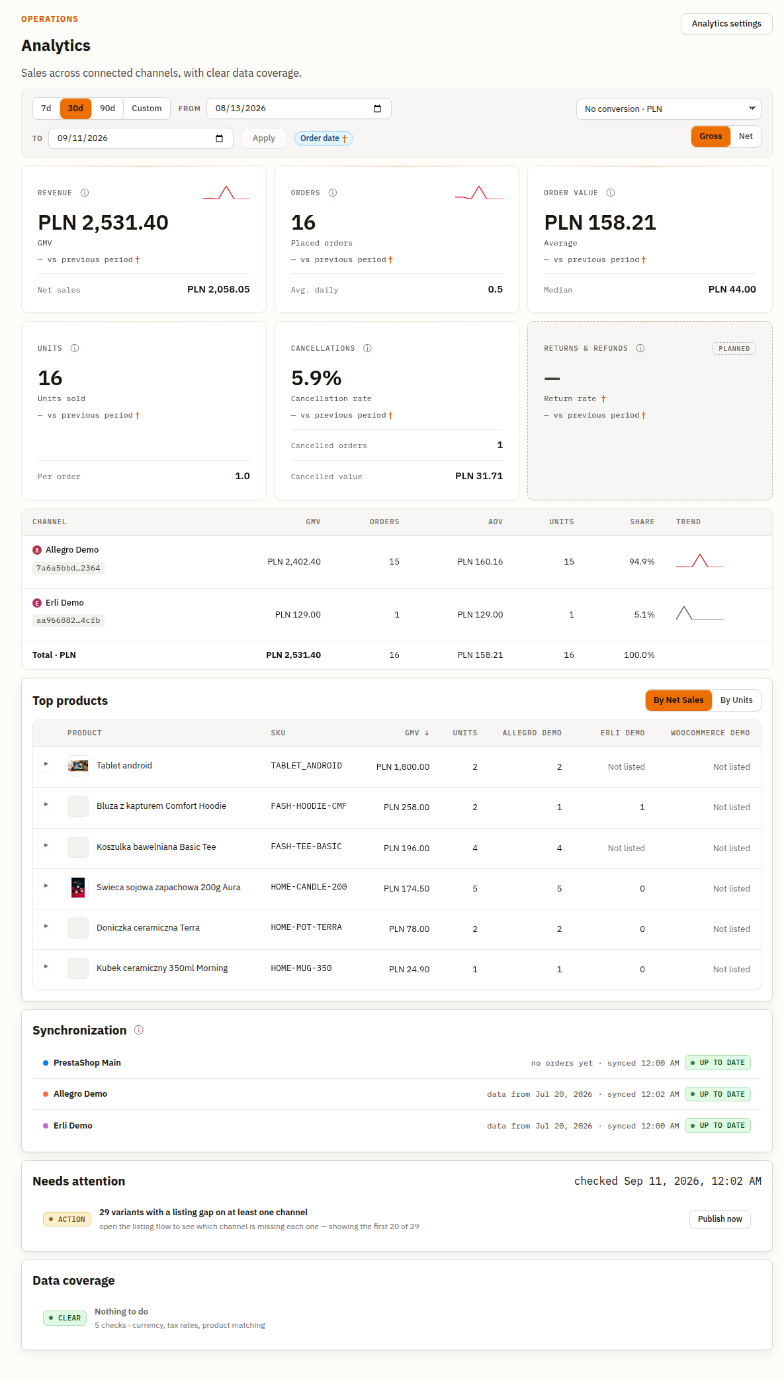Click the Publish now button
The image size is (784, 1382).
[720, 1219]
